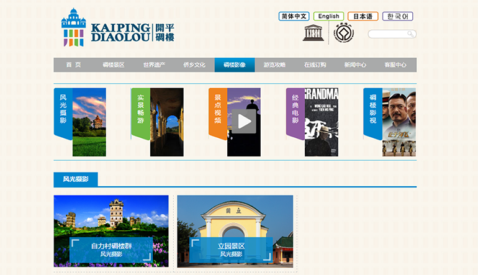Open the 游览攻略 menu item
Screen dimensions: 478x275
coord(274,65)
